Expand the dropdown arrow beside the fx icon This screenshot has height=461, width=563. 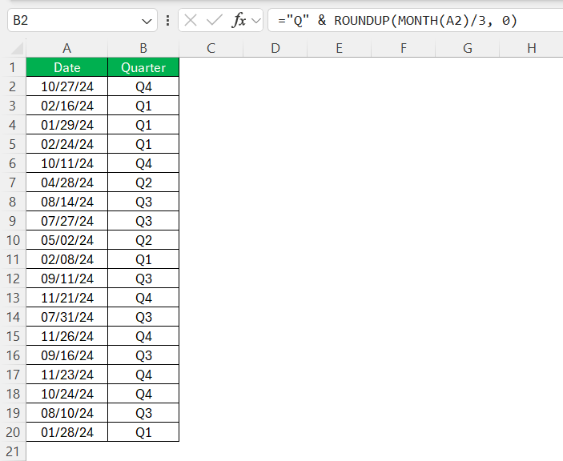point(256,21)
